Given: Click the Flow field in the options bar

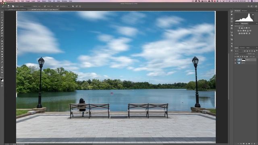Looking at the screenshot, I should 52,6.
